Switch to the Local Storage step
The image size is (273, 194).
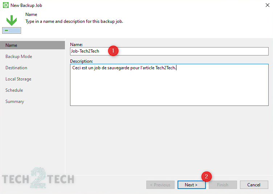[x=18, y=79]
